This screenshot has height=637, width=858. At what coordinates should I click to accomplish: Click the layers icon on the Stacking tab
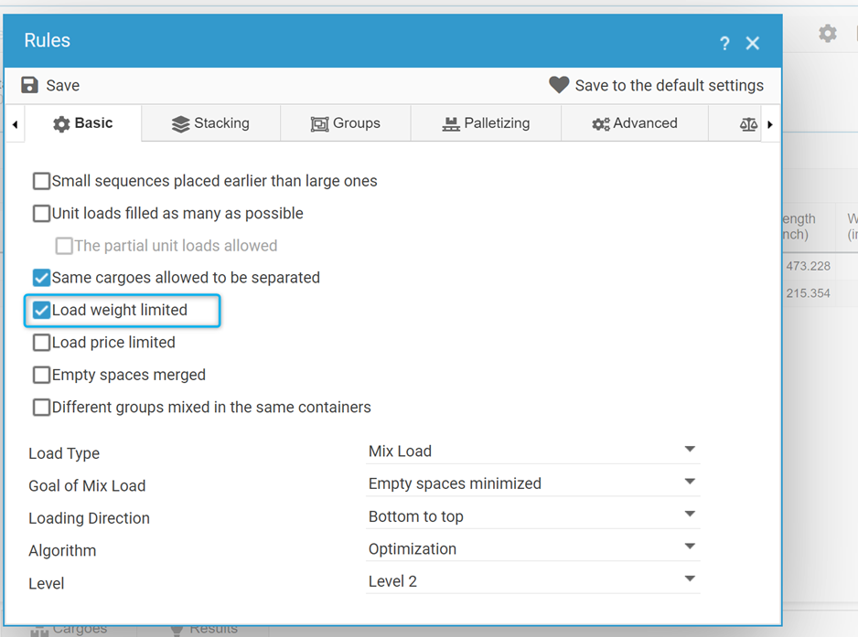click(x=180, y=124)
